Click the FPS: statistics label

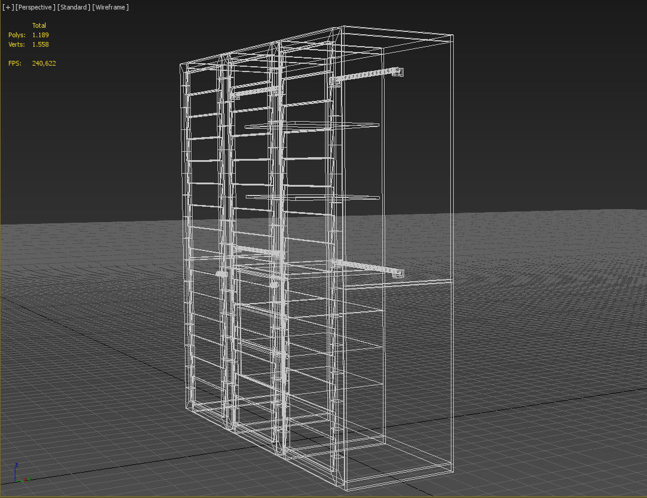pyautogui.click(x=15, y=63)
